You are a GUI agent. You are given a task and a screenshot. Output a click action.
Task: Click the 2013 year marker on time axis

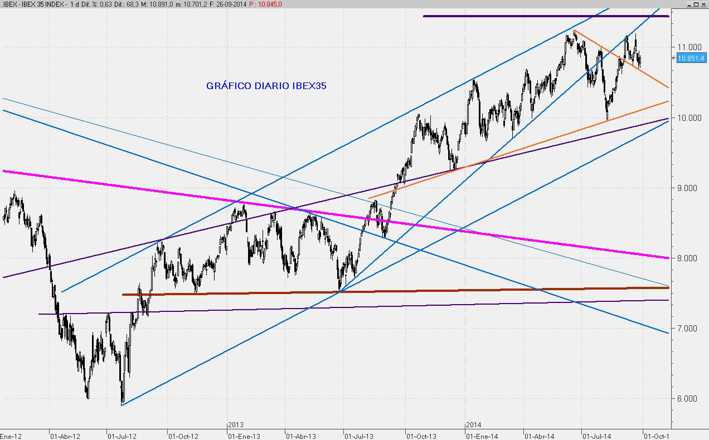(x=236, y=424)
